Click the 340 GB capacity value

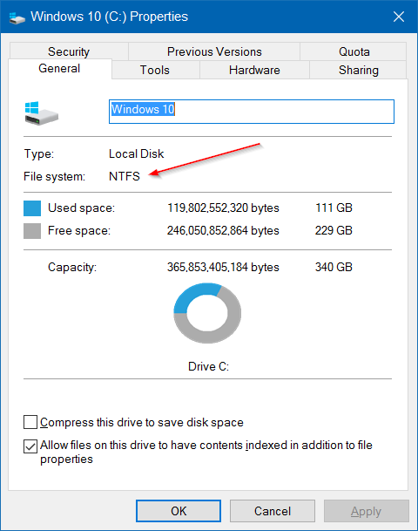point(334,267)
